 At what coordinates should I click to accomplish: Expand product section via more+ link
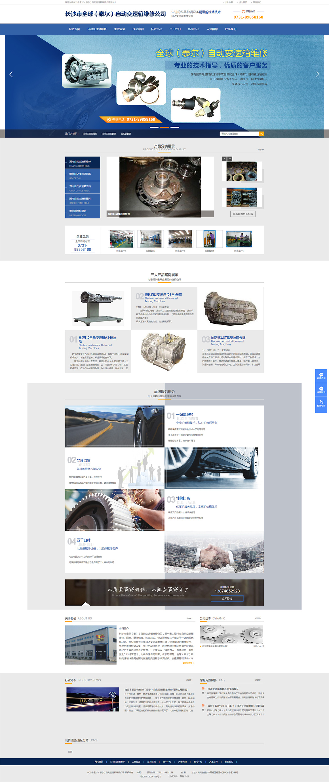click(x=261, y=150)
